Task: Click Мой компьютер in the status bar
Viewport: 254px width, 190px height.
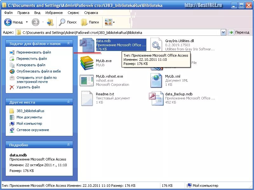Action: [203, 186]
